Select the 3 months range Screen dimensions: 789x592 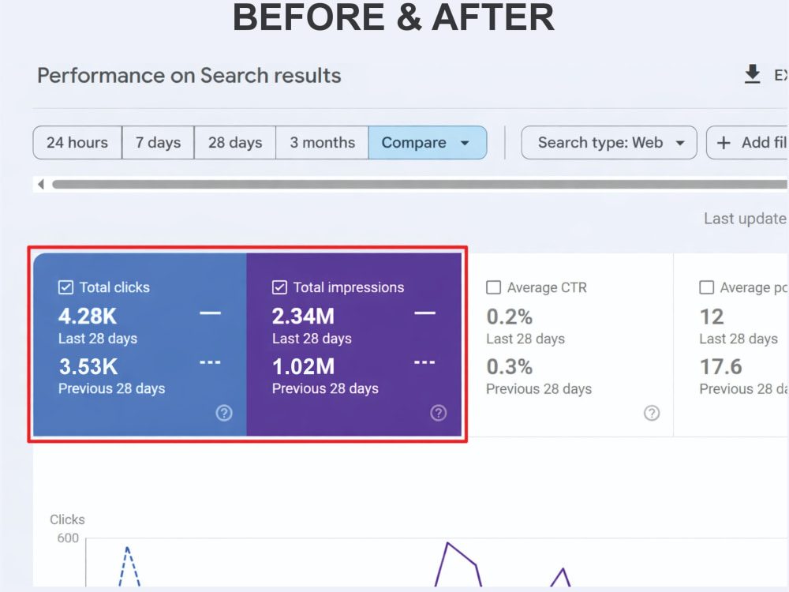(x=322, y=142)
